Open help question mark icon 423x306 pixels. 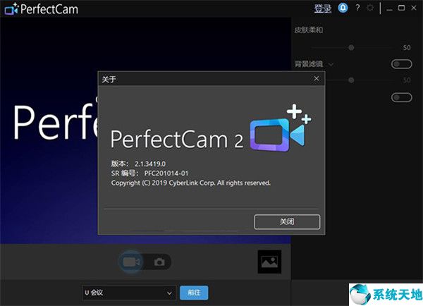[x=357, y=8]
